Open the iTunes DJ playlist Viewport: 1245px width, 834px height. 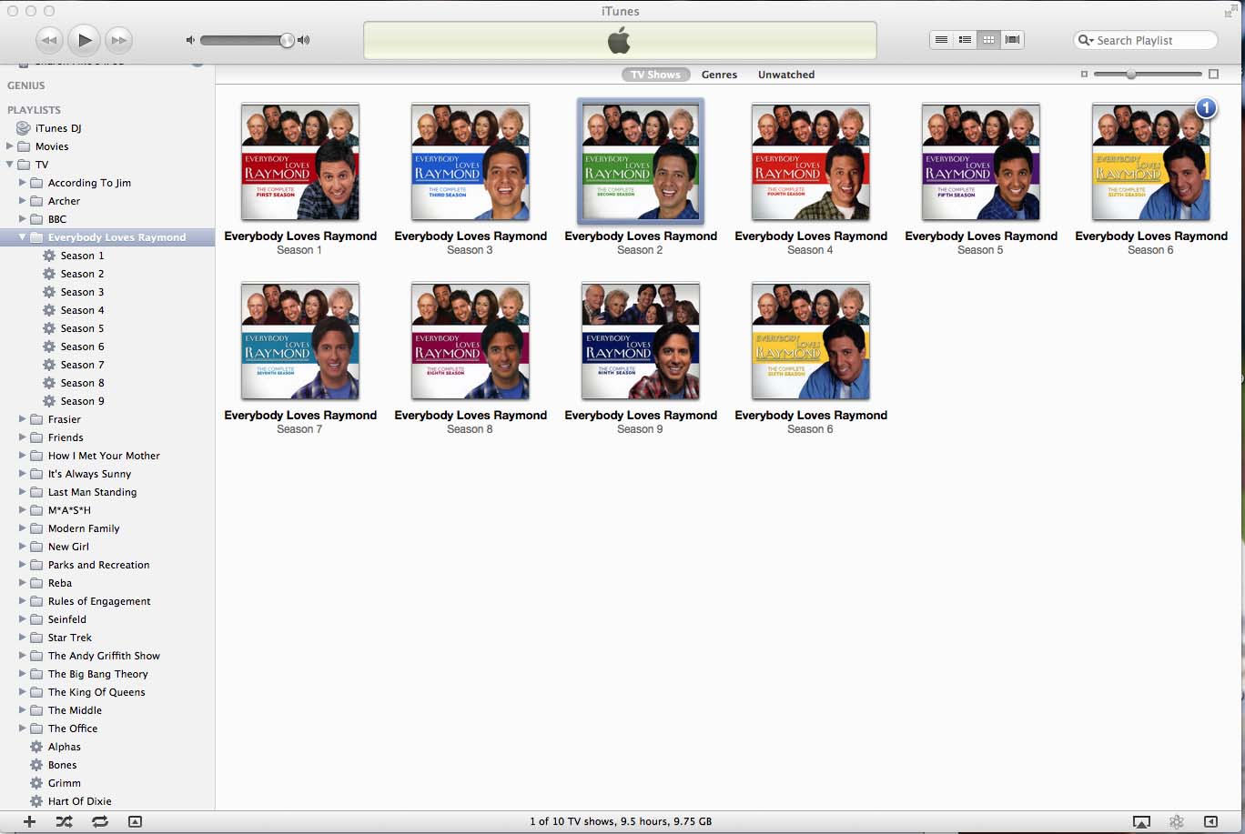[x=58, y=128]
